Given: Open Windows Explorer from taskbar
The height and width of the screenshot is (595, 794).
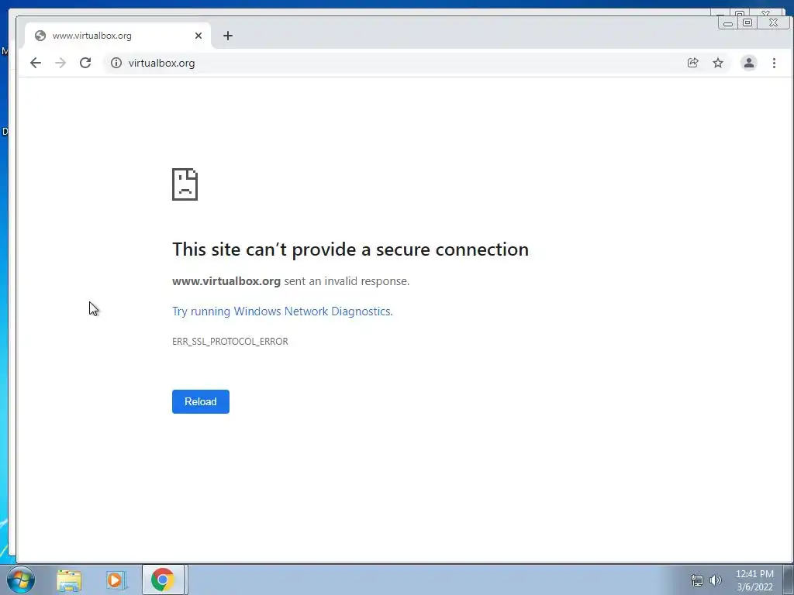Looking at the screenshot, I should coord(69,580).
